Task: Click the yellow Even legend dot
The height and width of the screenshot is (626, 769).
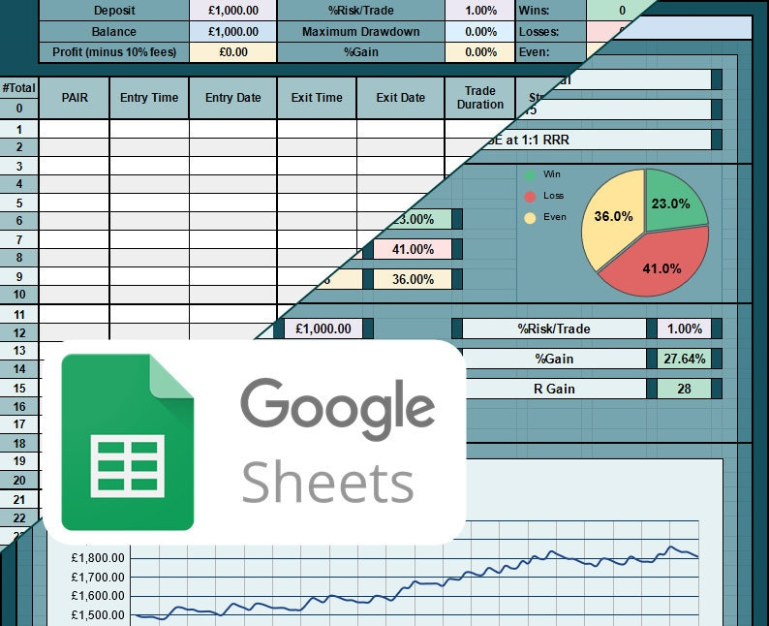Action: click(530, 218)
